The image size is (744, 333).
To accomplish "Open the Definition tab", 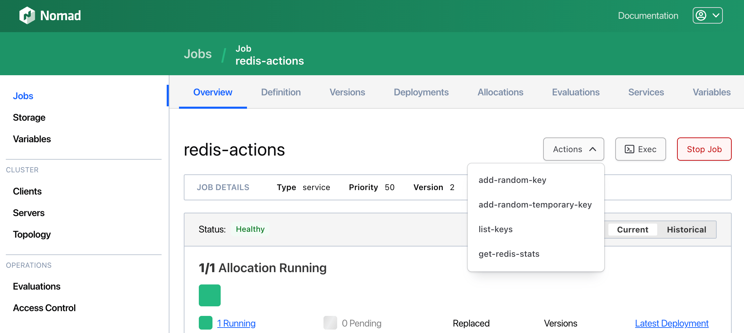I will (281, 92).
